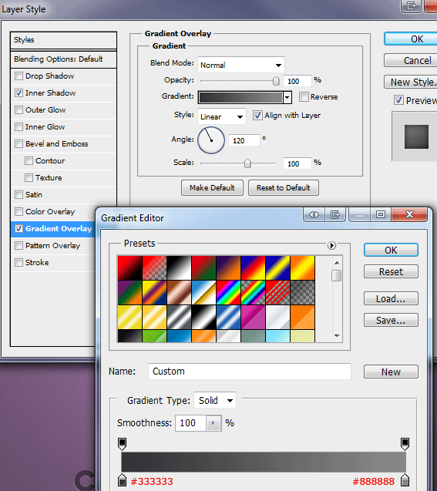Open the gradient picker dropdown arrow
The height and width of the screenshot is (491, 437).
287,97
